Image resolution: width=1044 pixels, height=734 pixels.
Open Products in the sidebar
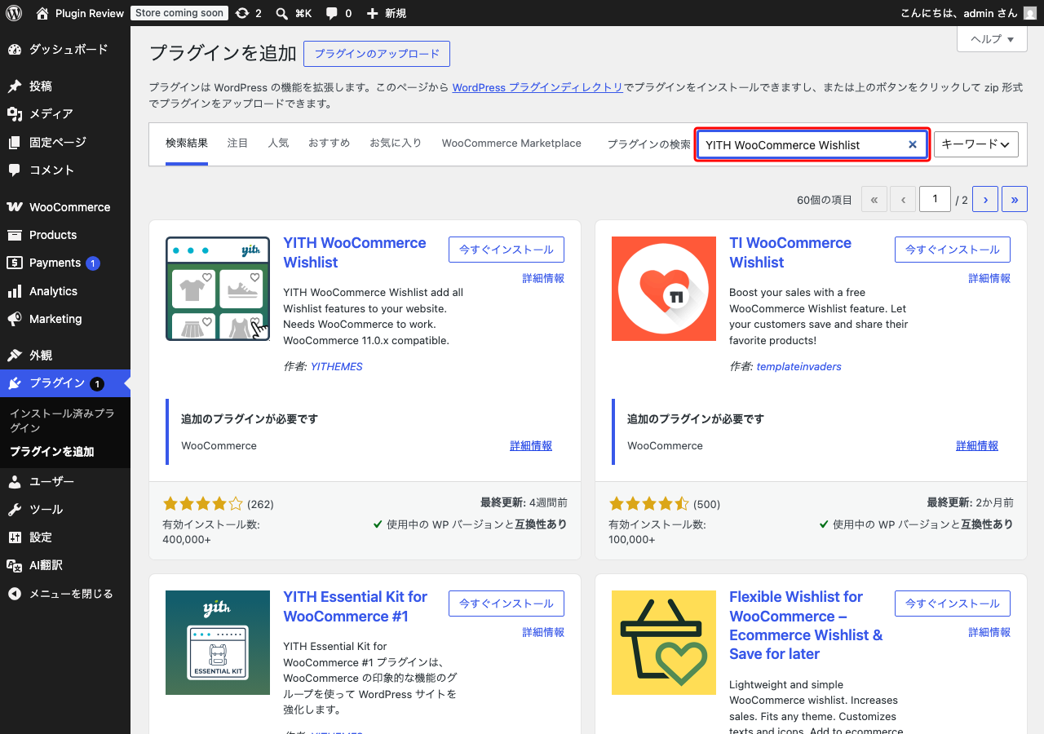[65, 235]
